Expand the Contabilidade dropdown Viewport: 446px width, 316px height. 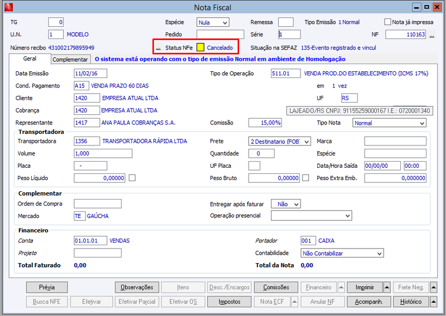pos(342,253)
